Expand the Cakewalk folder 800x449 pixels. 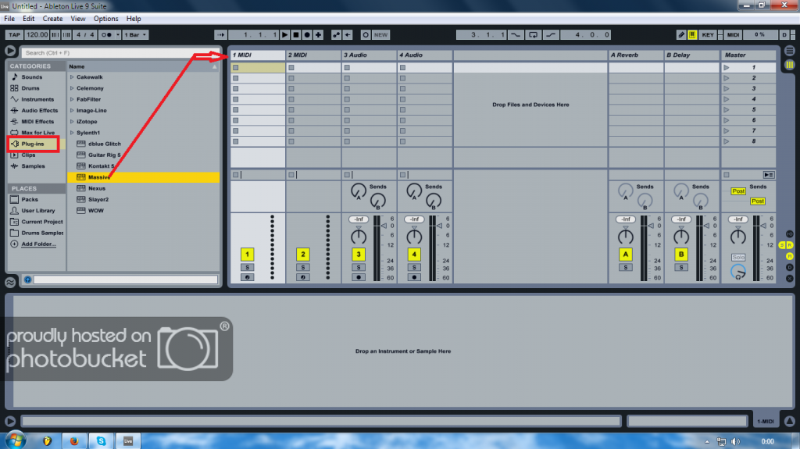[x=72, y=77]
